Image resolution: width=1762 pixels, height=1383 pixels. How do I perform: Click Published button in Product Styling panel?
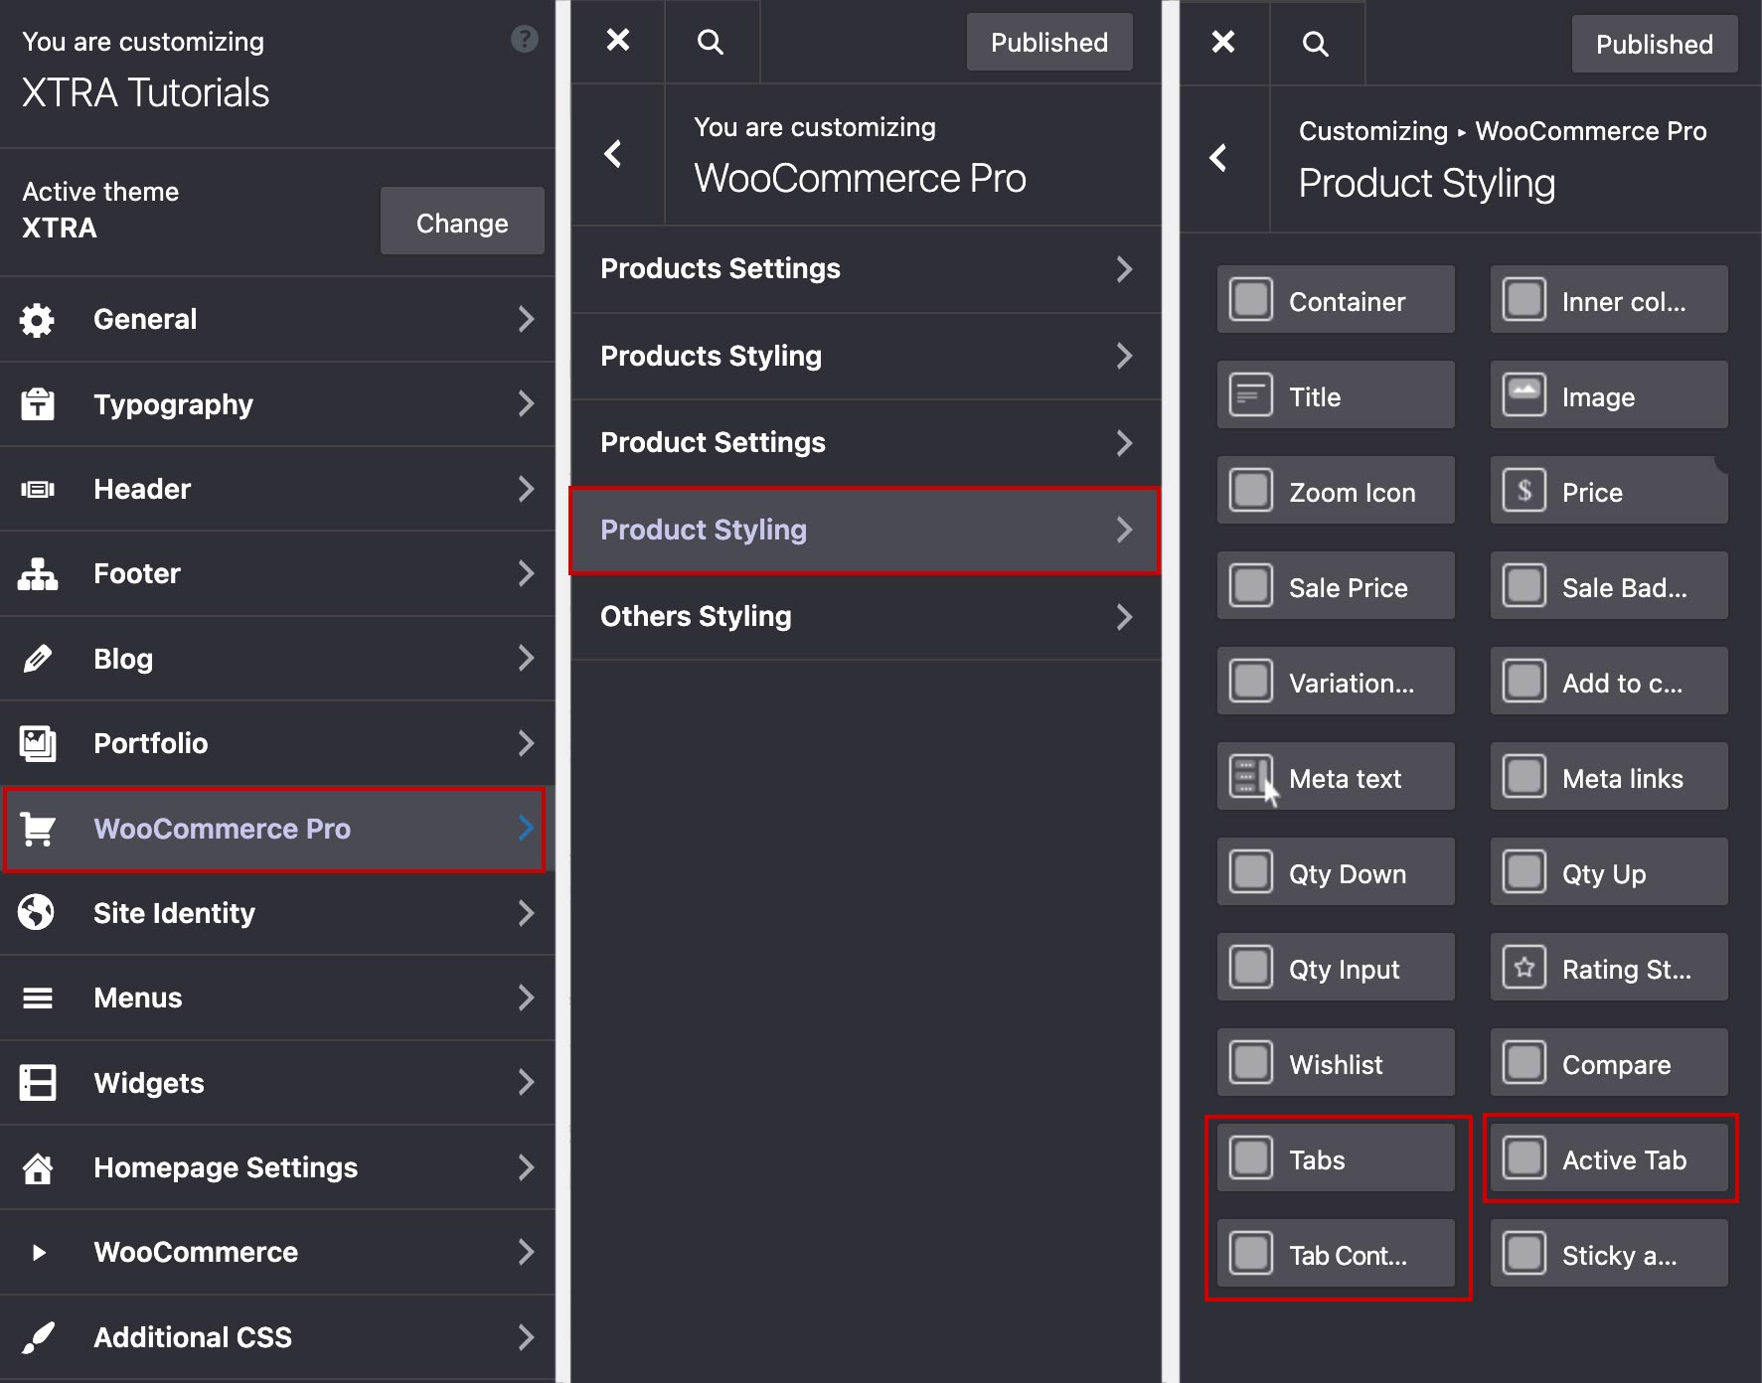tap(1654, 45)
